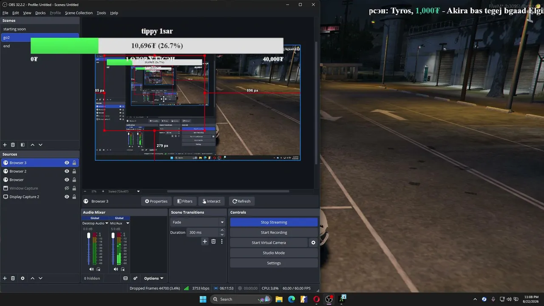Screen dimensions: 544x306
Task: Toggle lock on Display Capture 2 source
Action: [x=74, y=197]
